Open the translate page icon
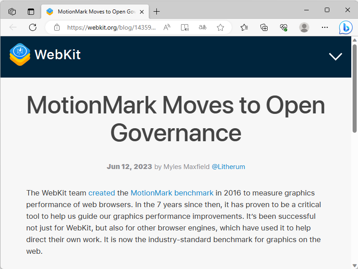 coord(203,27)
